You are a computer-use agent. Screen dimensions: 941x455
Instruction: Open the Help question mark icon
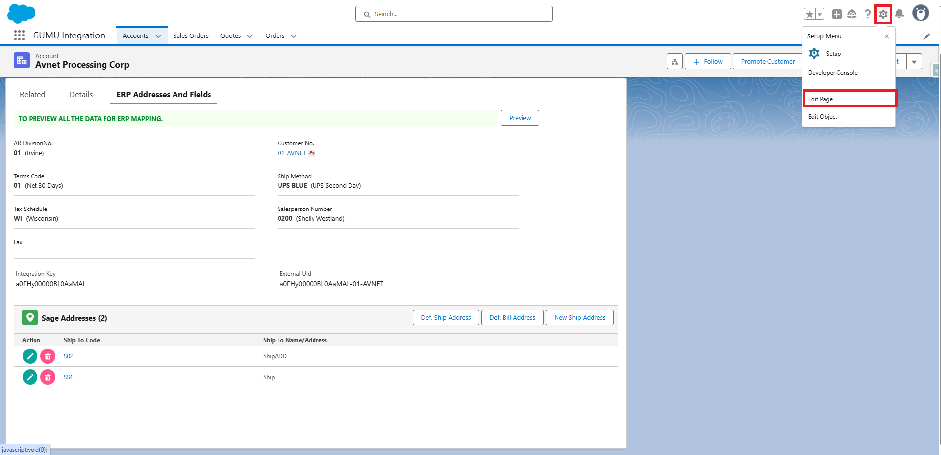(868, 14)
